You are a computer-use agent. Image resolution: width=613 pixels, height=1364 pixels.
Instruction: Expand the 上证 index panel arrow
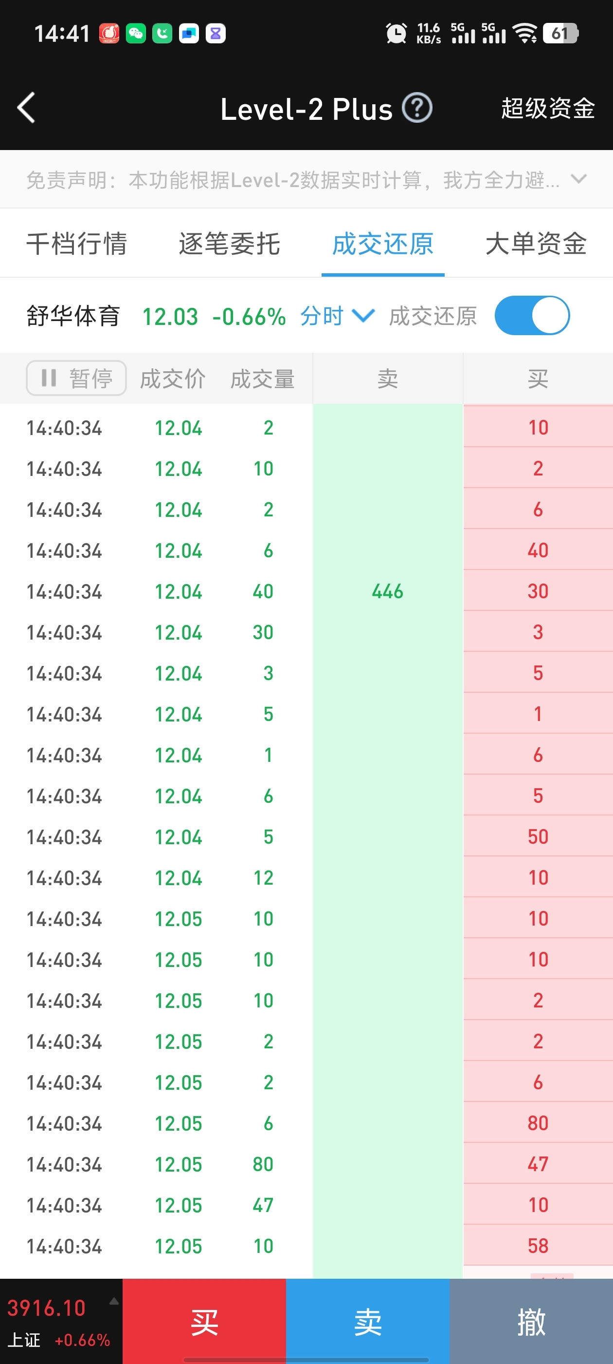click(x=114, y=1301)
